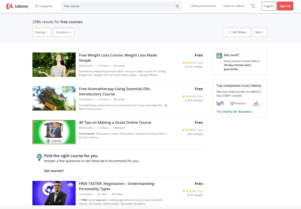Open the Sort dropdown
301x209 pixels.
260,32
